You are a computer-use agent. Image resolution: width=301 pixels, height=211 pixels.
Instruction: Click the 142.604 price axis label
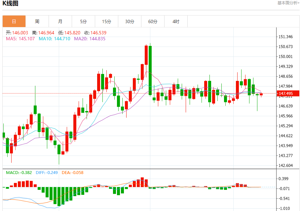[x=286, y=165]
